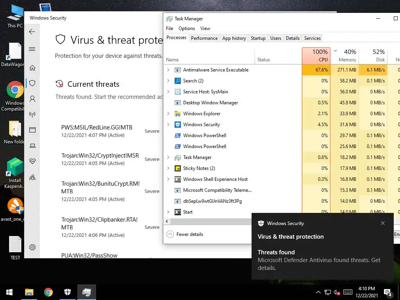
Task: Open Home in Windows Security sidebar
Action: [32, 68]
